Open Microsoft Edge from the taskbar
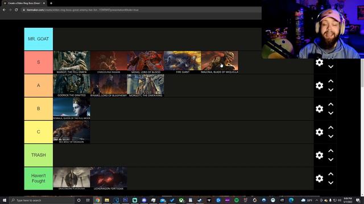Viewport: 364px width, 204px height. (291, 200)
